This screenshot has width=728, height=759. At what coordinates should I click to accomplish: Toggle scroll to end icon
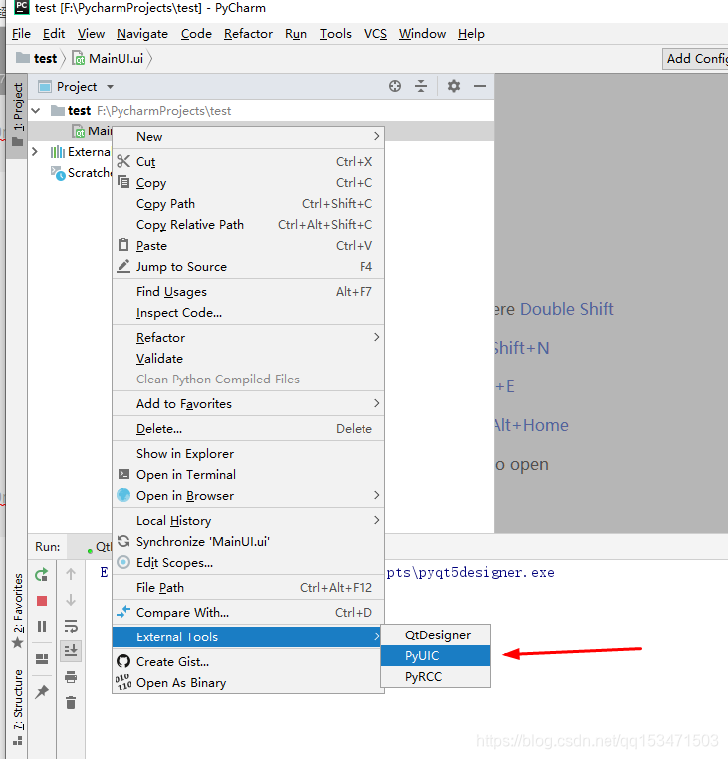tap(71, 651)
